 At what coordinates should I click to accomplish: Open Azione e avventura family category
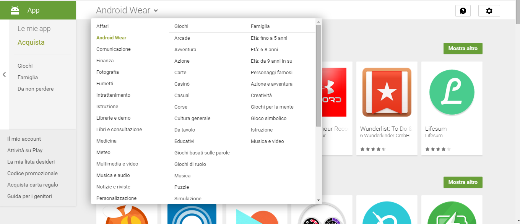(271, 84)
